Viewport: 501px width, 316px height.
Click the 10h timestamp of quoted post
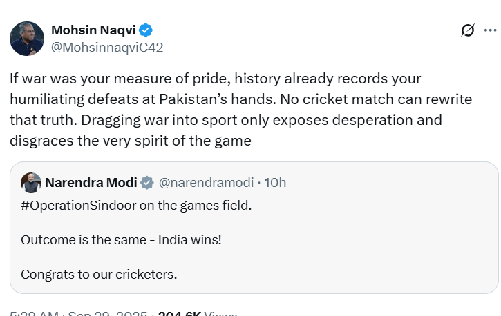[275, 182]
